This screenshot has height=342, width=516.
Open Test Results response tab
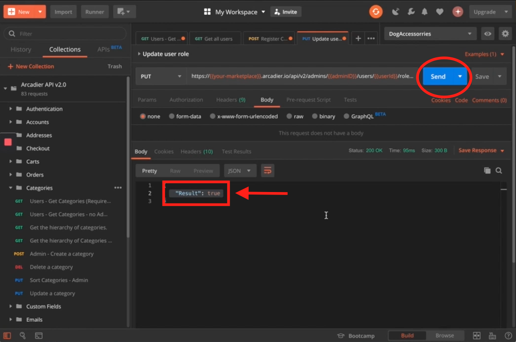236,151
